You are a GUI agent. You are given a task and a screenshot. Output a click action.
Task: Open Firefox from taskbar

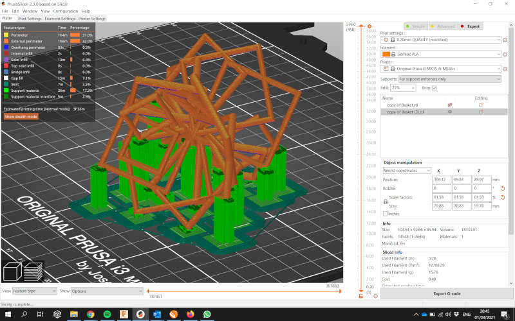pos(190,314)
